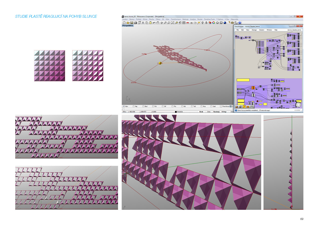319x225 pixels.
Task: Enable the Promítnout checkbox
Action: pos(221,106)
